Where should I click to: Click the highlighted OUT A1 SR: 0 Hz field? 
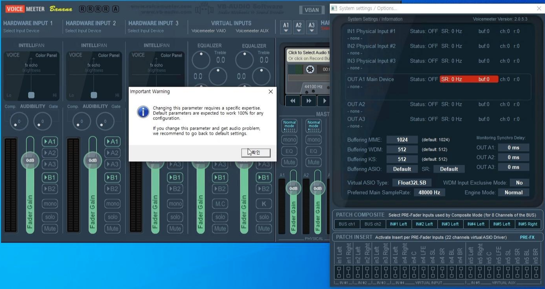click(469, 79)
